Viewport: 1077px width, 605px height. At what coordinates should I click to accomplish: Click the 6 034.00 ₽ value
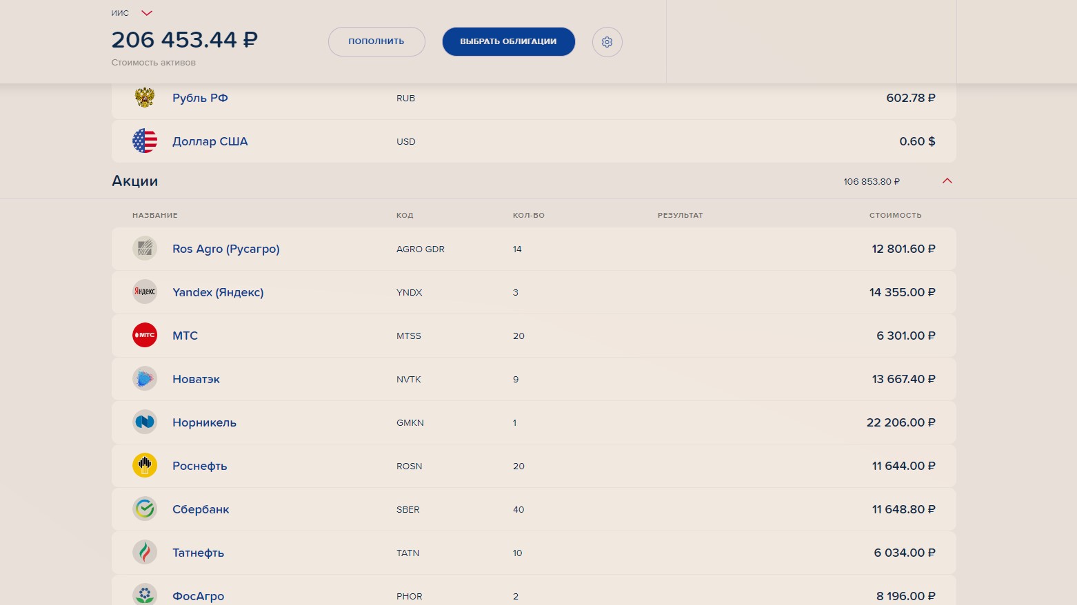click(905, 553)
